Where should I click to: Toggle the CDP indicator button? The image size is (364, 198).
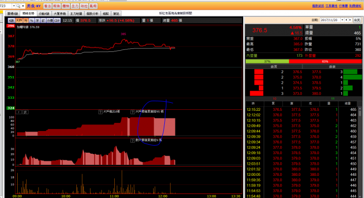click(57, 21)
